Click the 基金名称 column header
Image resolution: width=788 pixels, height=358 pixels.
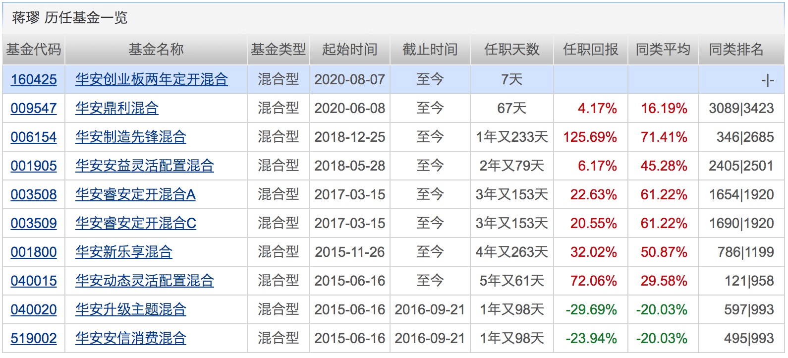156,50
